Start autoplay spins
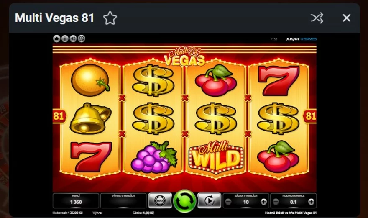Viewport: 368px width, 218px height. click(x=209, y=201)
